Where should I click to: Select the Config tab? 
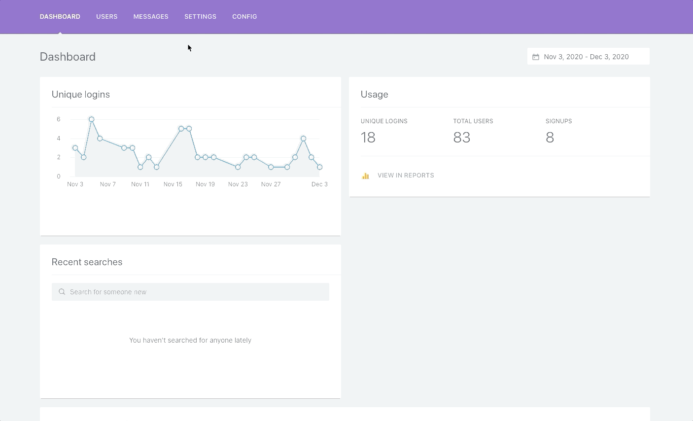click(244, 17)
